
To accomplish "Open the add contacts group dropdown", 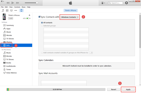I will (91, 53).
